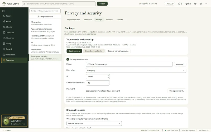This screenshot has height=132, width=211.
Task: Click Machine fine status entry
Action: 171,130
